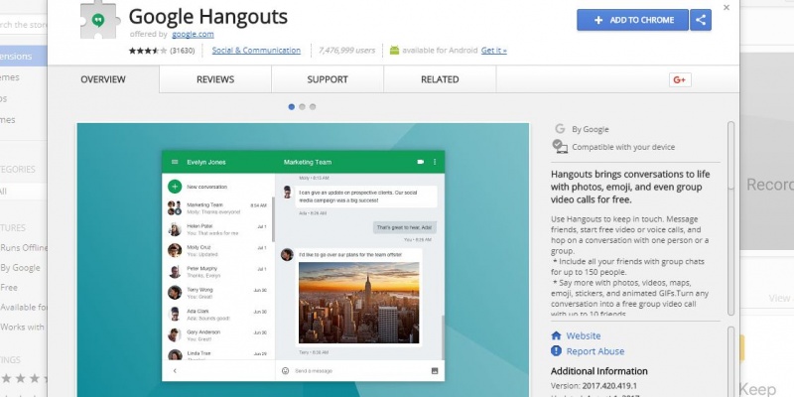Click the By Google filter in store sidebar
Image resolution: width=794 pixels, height=397 pixels.
[x=20, y=268]
